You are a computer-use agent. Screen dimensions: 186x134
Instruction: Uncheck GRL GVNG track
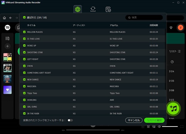pos(24,107)
